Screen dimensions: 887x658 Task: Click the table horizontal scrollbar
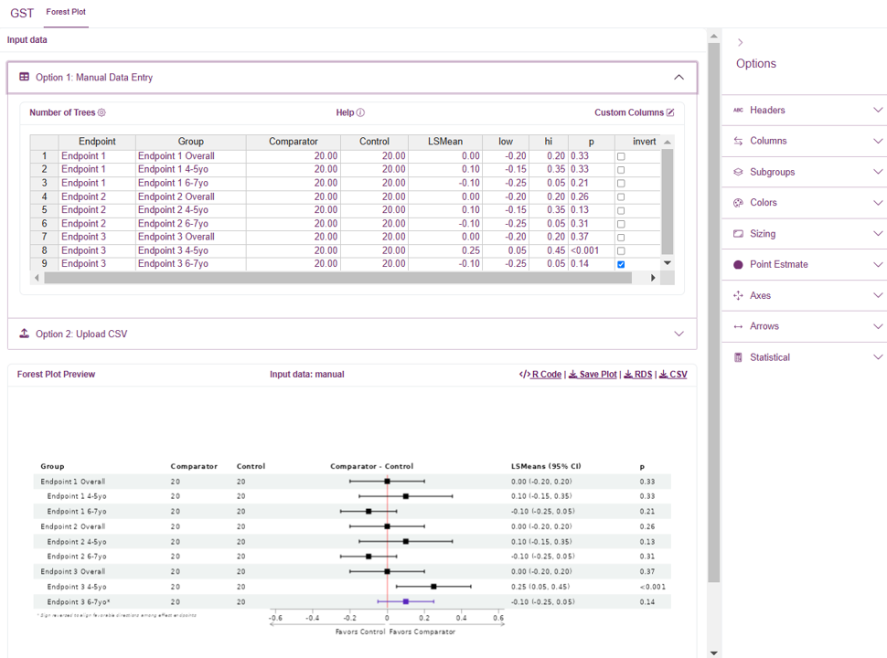(x=337, y=278)
